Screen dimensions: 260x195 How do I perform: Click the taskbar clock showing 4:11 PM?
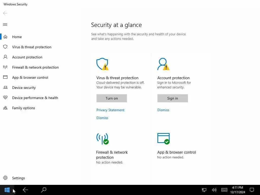238,190
